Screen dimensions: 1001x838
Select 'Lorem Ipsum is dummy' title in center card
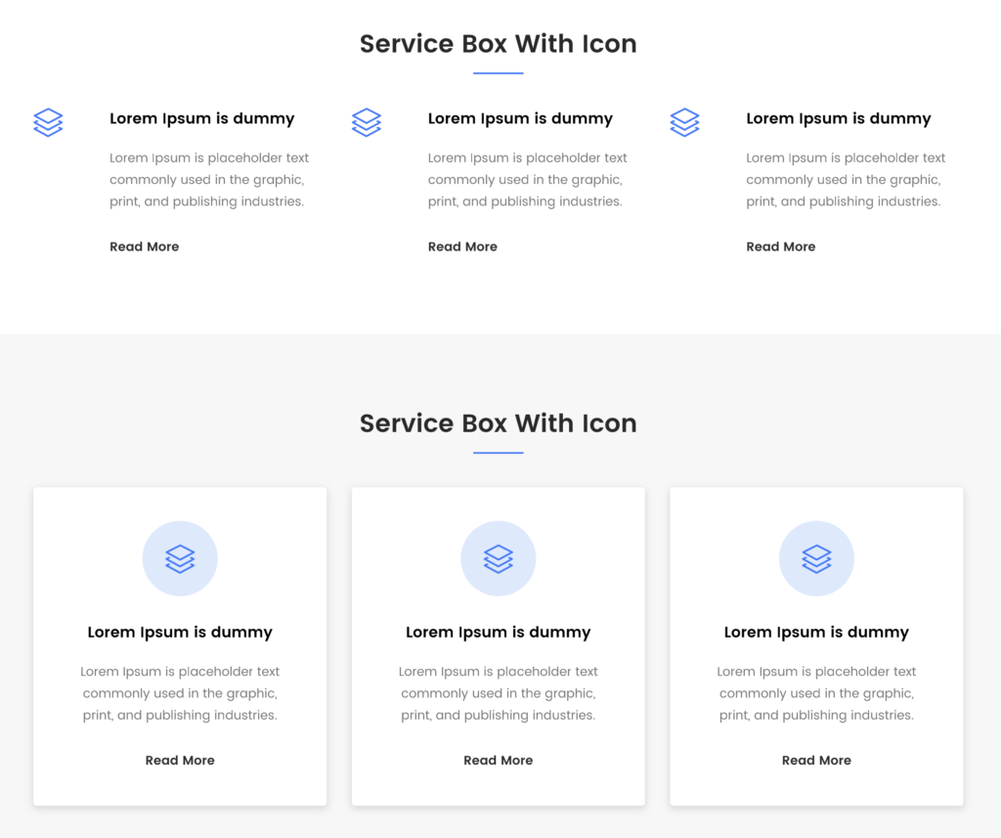[x=499, y=632]
